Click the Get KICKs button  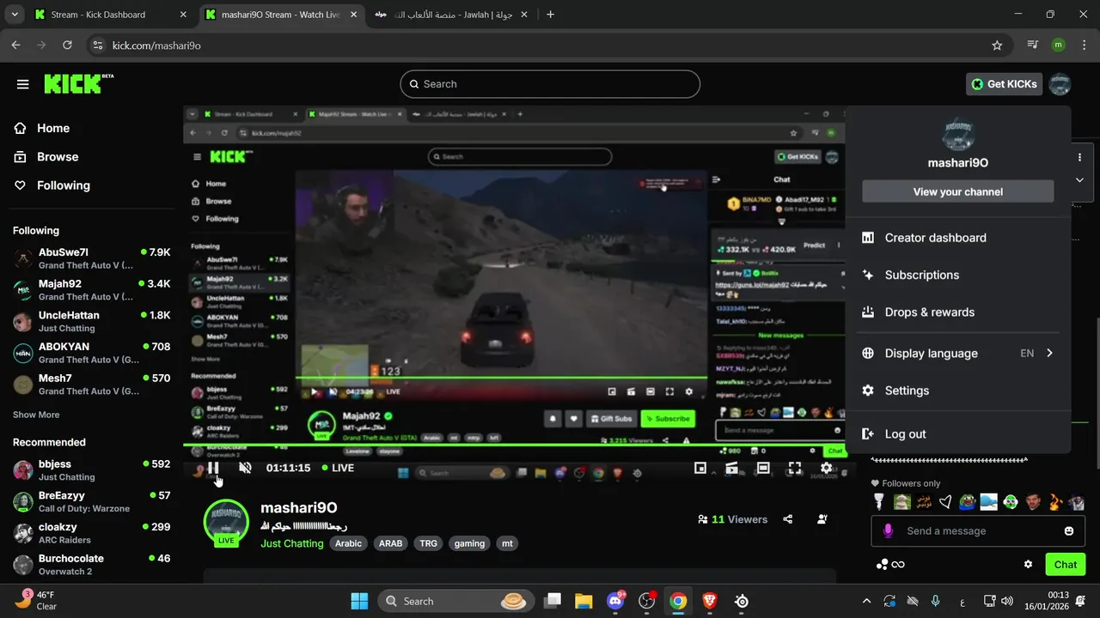1005,84
